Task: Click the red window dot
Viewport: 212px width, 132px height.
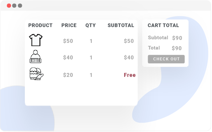Action: click(x=9, y=6)
